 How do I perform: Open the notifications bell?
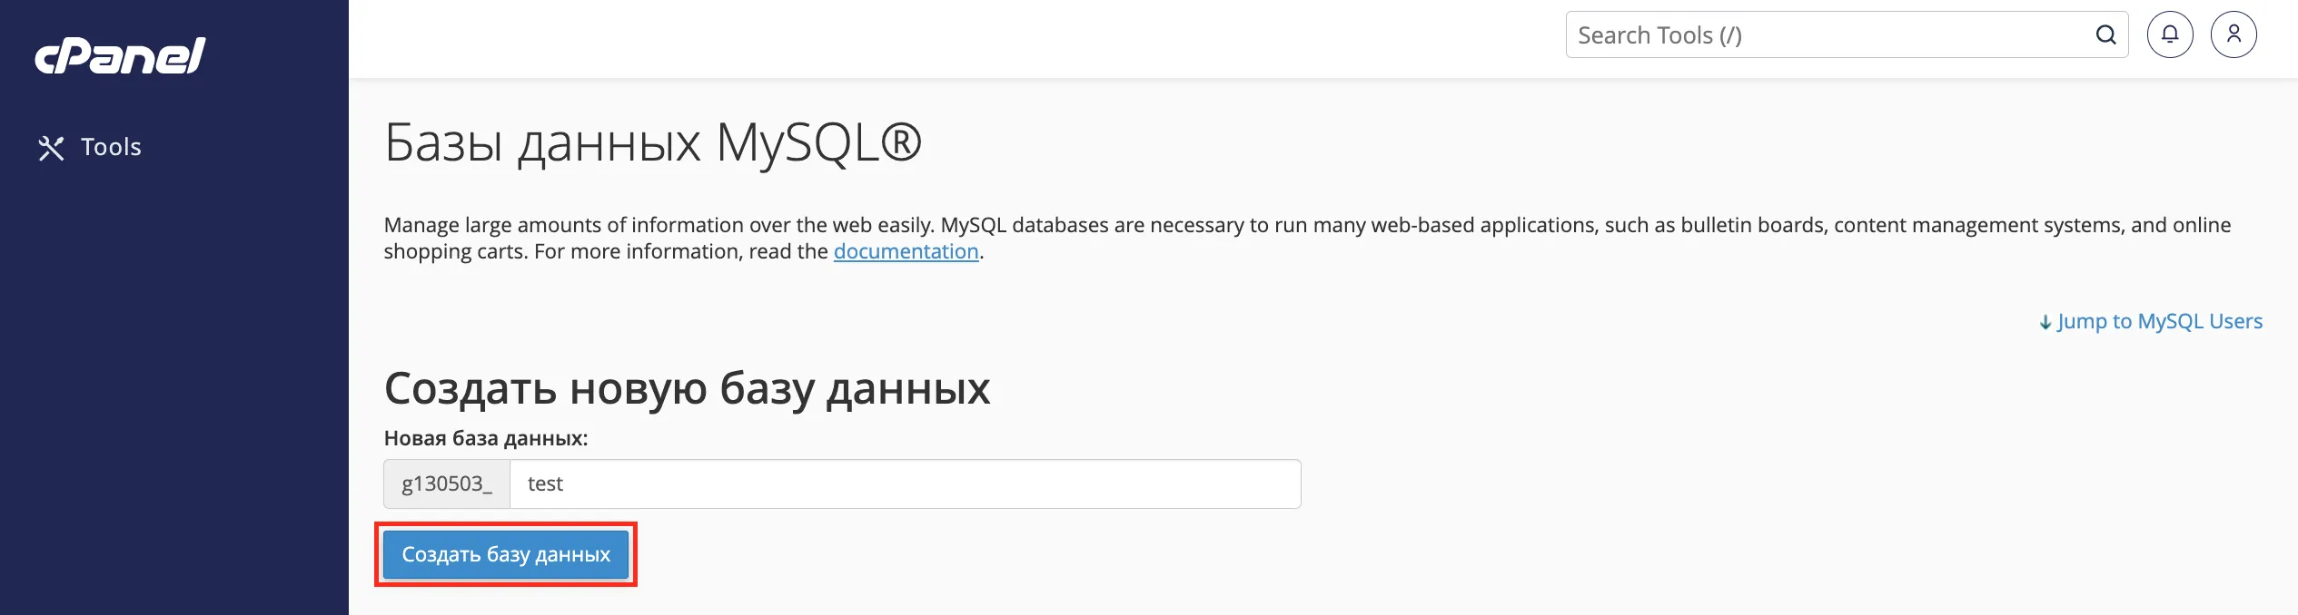click(x=2170, y=35)
